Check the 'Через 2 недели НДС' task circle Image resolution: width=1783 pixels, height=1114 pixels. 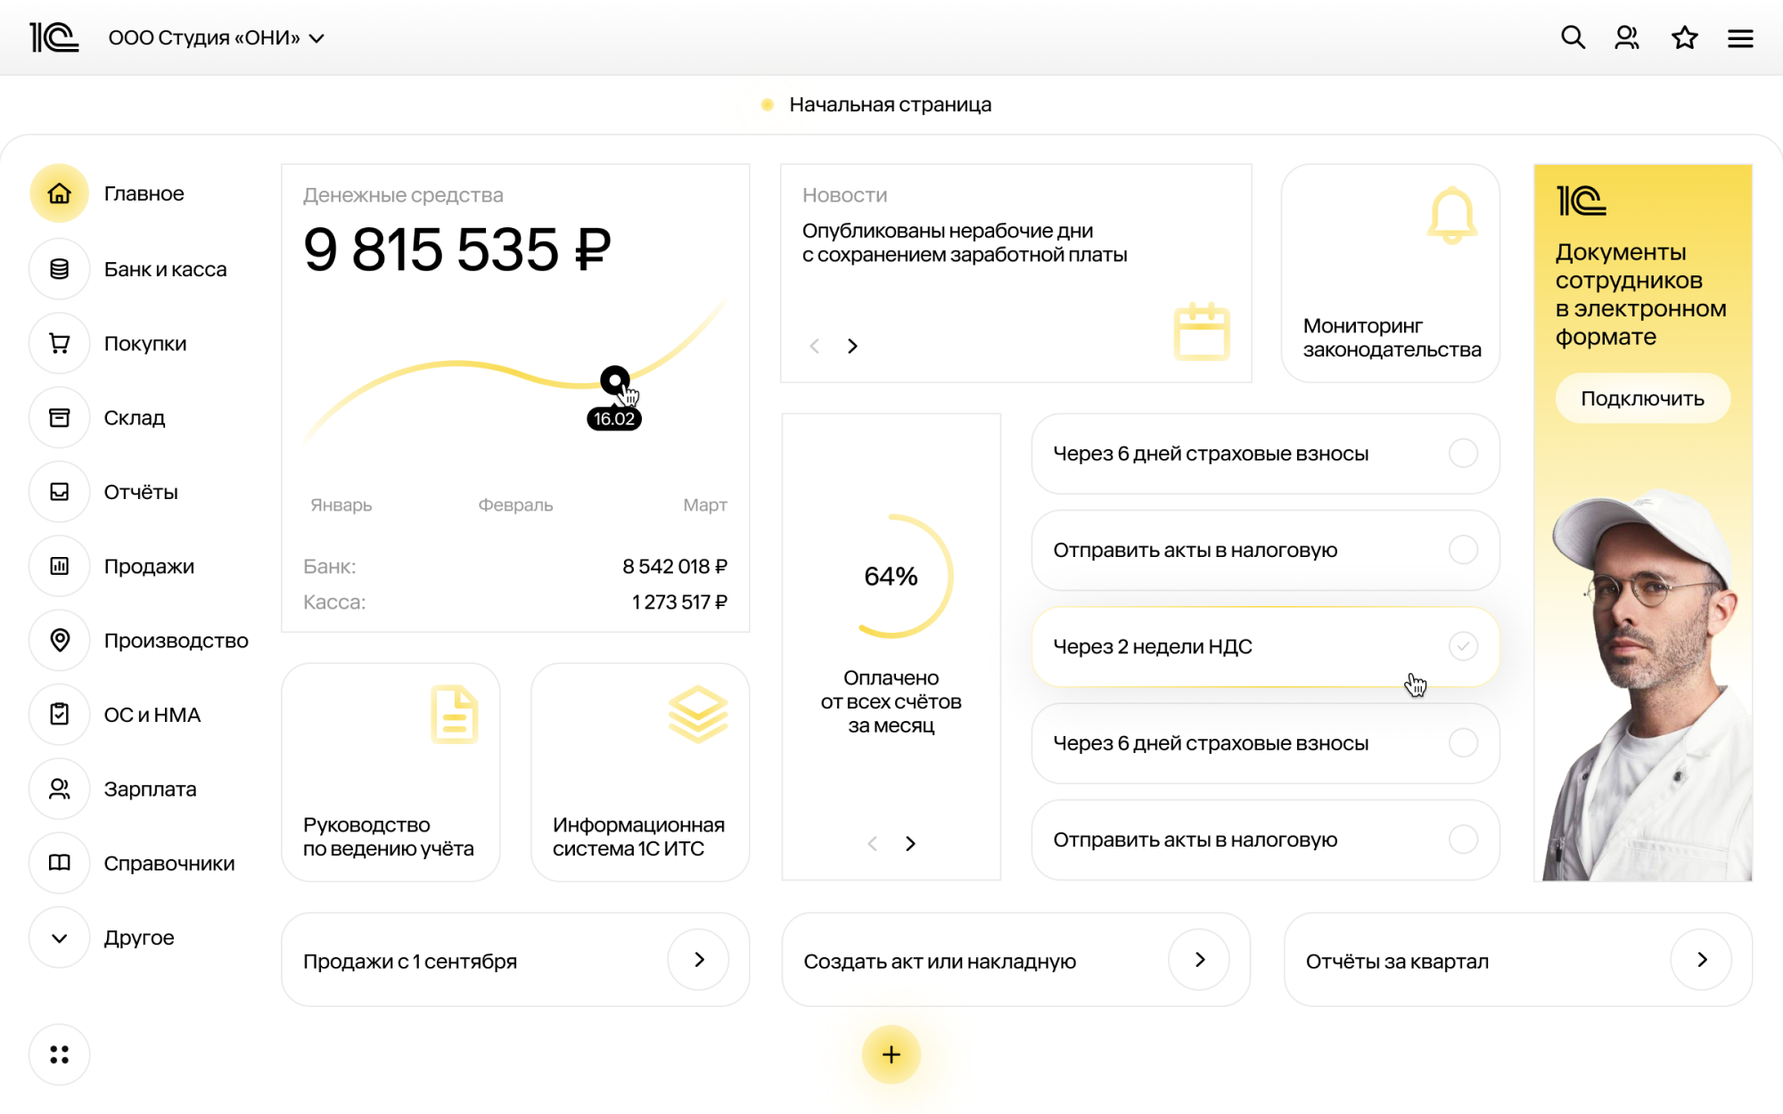pos(1463,646)
